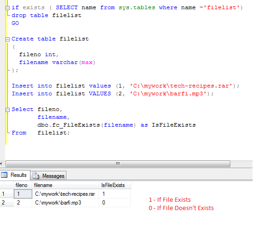The height and width of the screenshot is (234, 253).
Task: Select the IsFileExists column header
Action: pyautogui.click(x=115, y=185)
